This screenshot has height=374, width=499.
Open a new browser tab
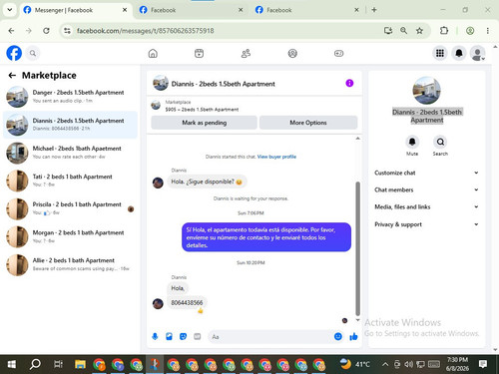[x=374, y=10]
